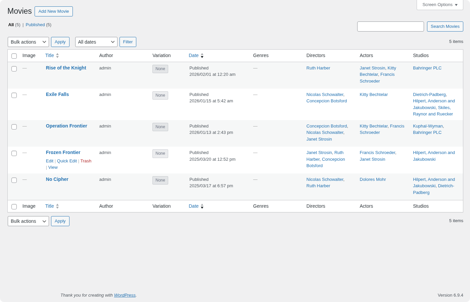The height and width of the screenshot is (302, 470).
Task: Trash the Frozen Frontier movie
Action: click(x=86, y=161)
